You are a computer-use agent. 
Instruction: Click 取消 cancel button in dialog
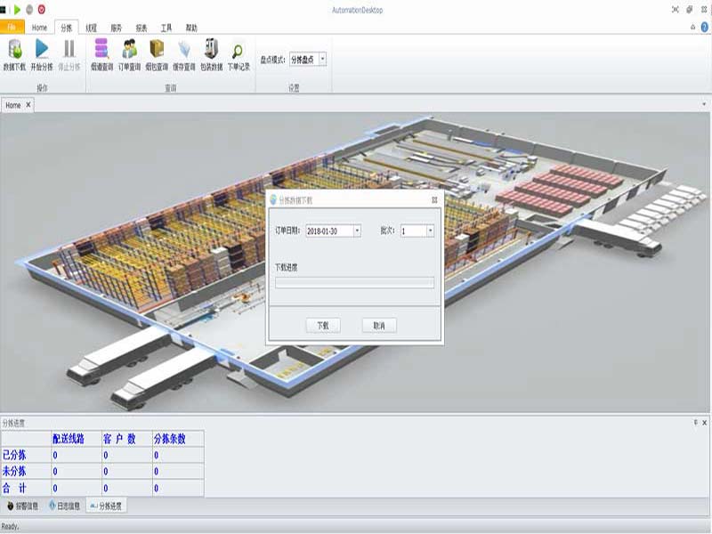tap(379, 326)
